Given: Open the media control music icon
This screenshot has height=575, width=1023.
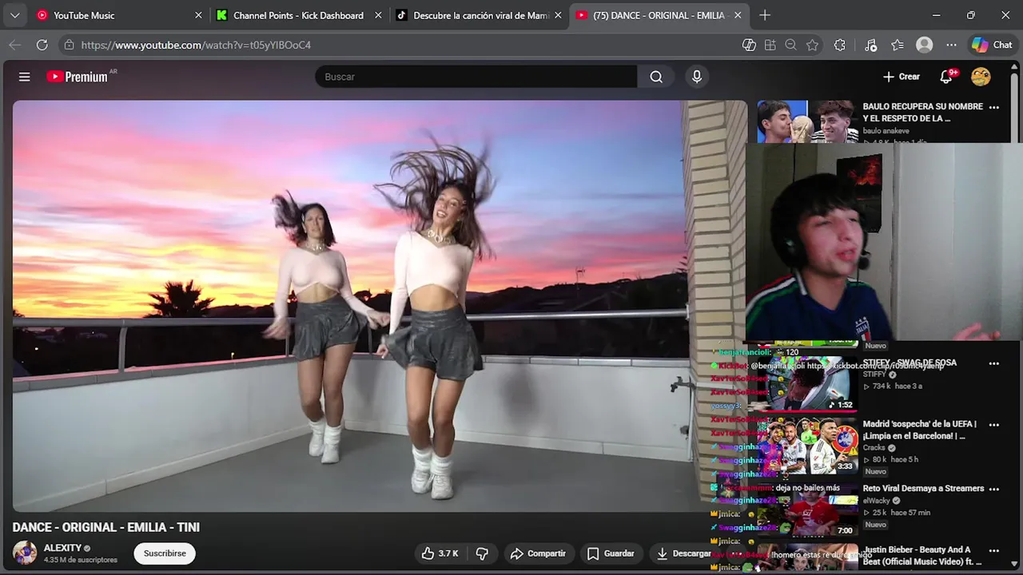Looking at the screenshot, I should point(871,46).
